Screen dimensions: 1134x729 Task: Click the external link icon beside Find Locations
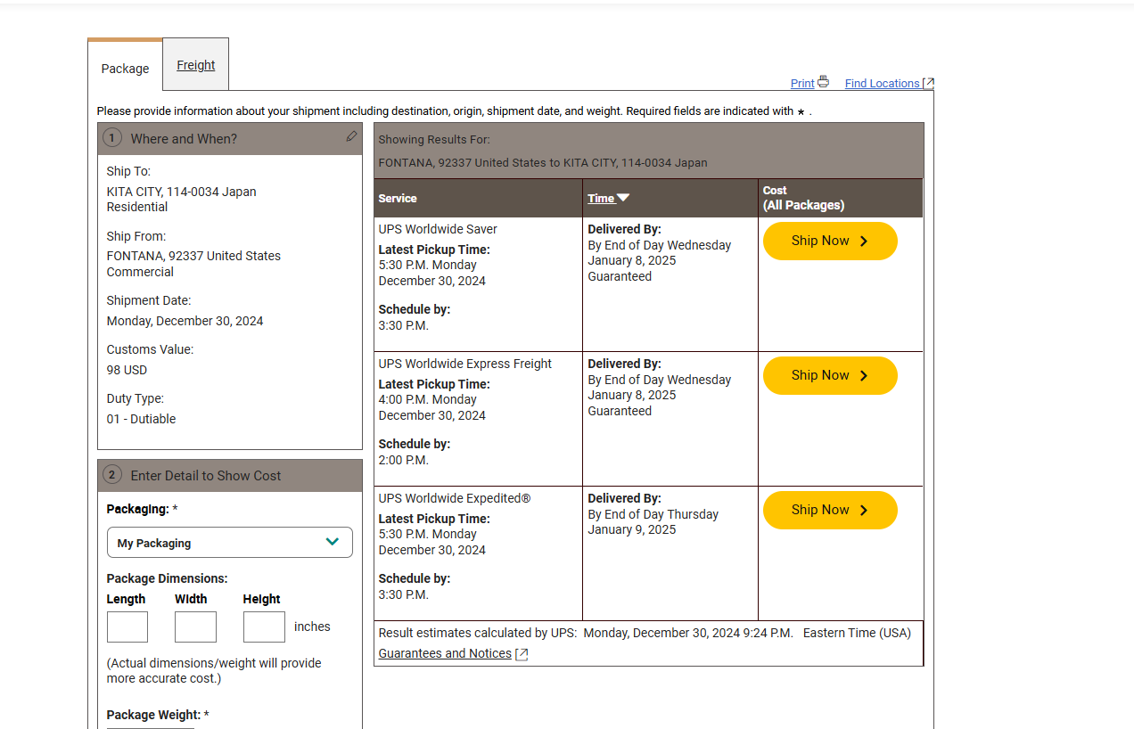pos(928,83)
